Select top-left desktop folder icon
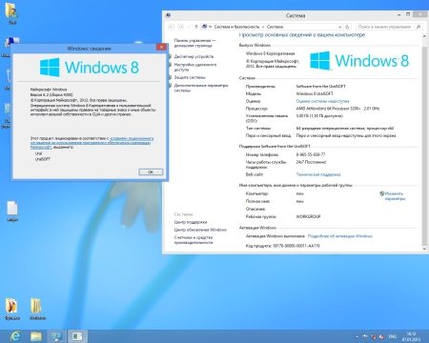Image resolution: width=429 pixels, height=343 pixels. (11, 13)
